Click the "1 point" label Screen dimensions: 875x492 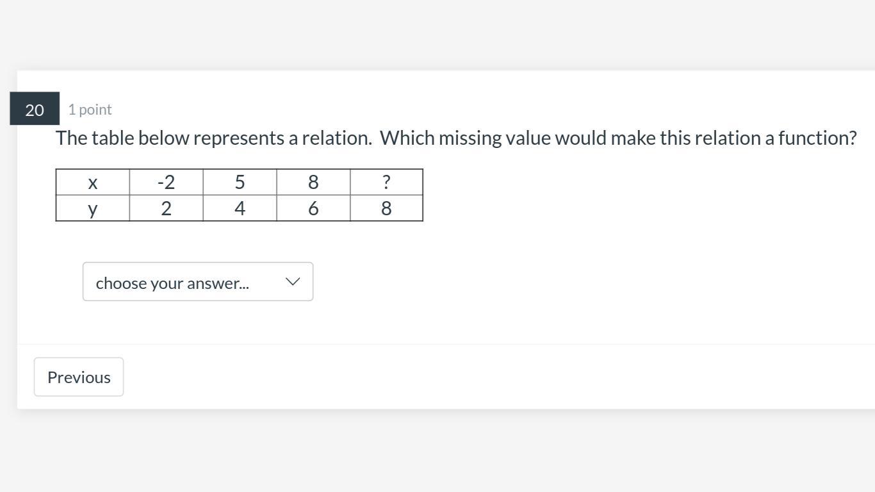[x=90, y=110]
